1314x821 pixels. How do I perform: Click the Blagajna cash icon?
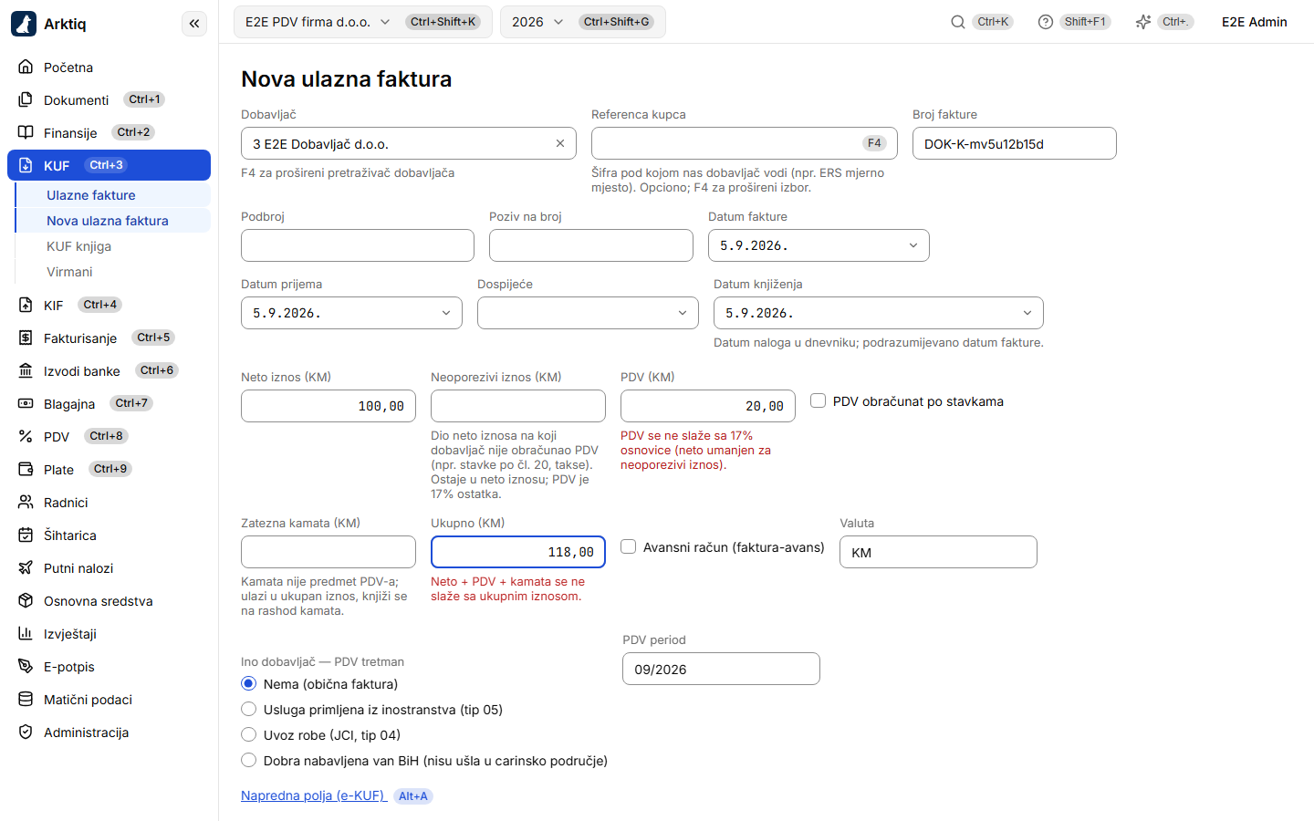(x=26, y=403)
